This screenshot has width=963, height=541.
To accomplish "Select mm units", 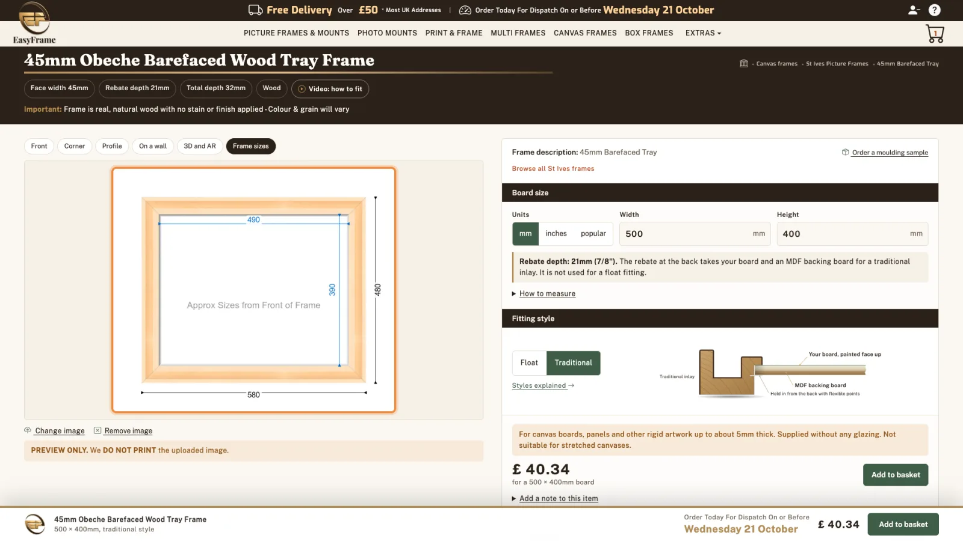I will tap(525, 234).
